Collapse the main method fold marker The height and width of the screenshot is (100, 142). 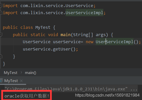[1, 35]
